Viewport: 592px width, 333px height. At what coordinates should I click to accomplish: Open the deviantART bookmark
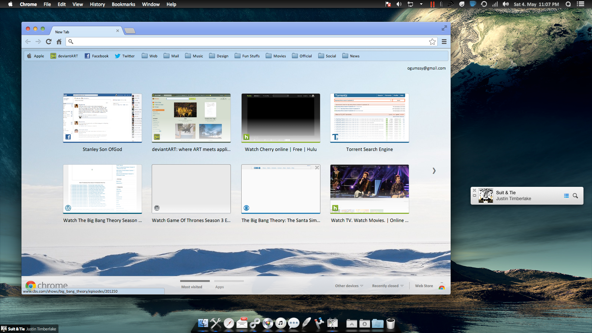point(64,56)
